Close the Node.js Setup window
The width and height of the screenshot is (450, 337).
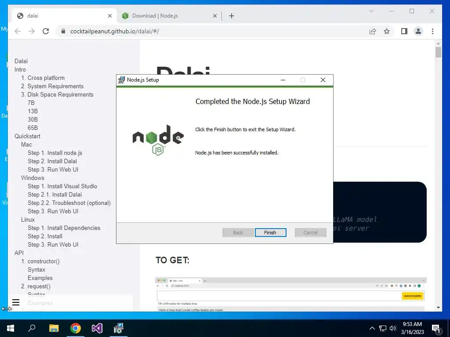323,80
